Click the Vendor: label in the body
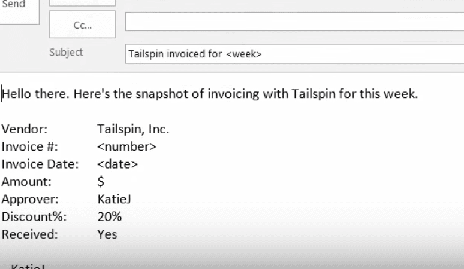Viewport: 464px width, 269px height. click(25, 129)
